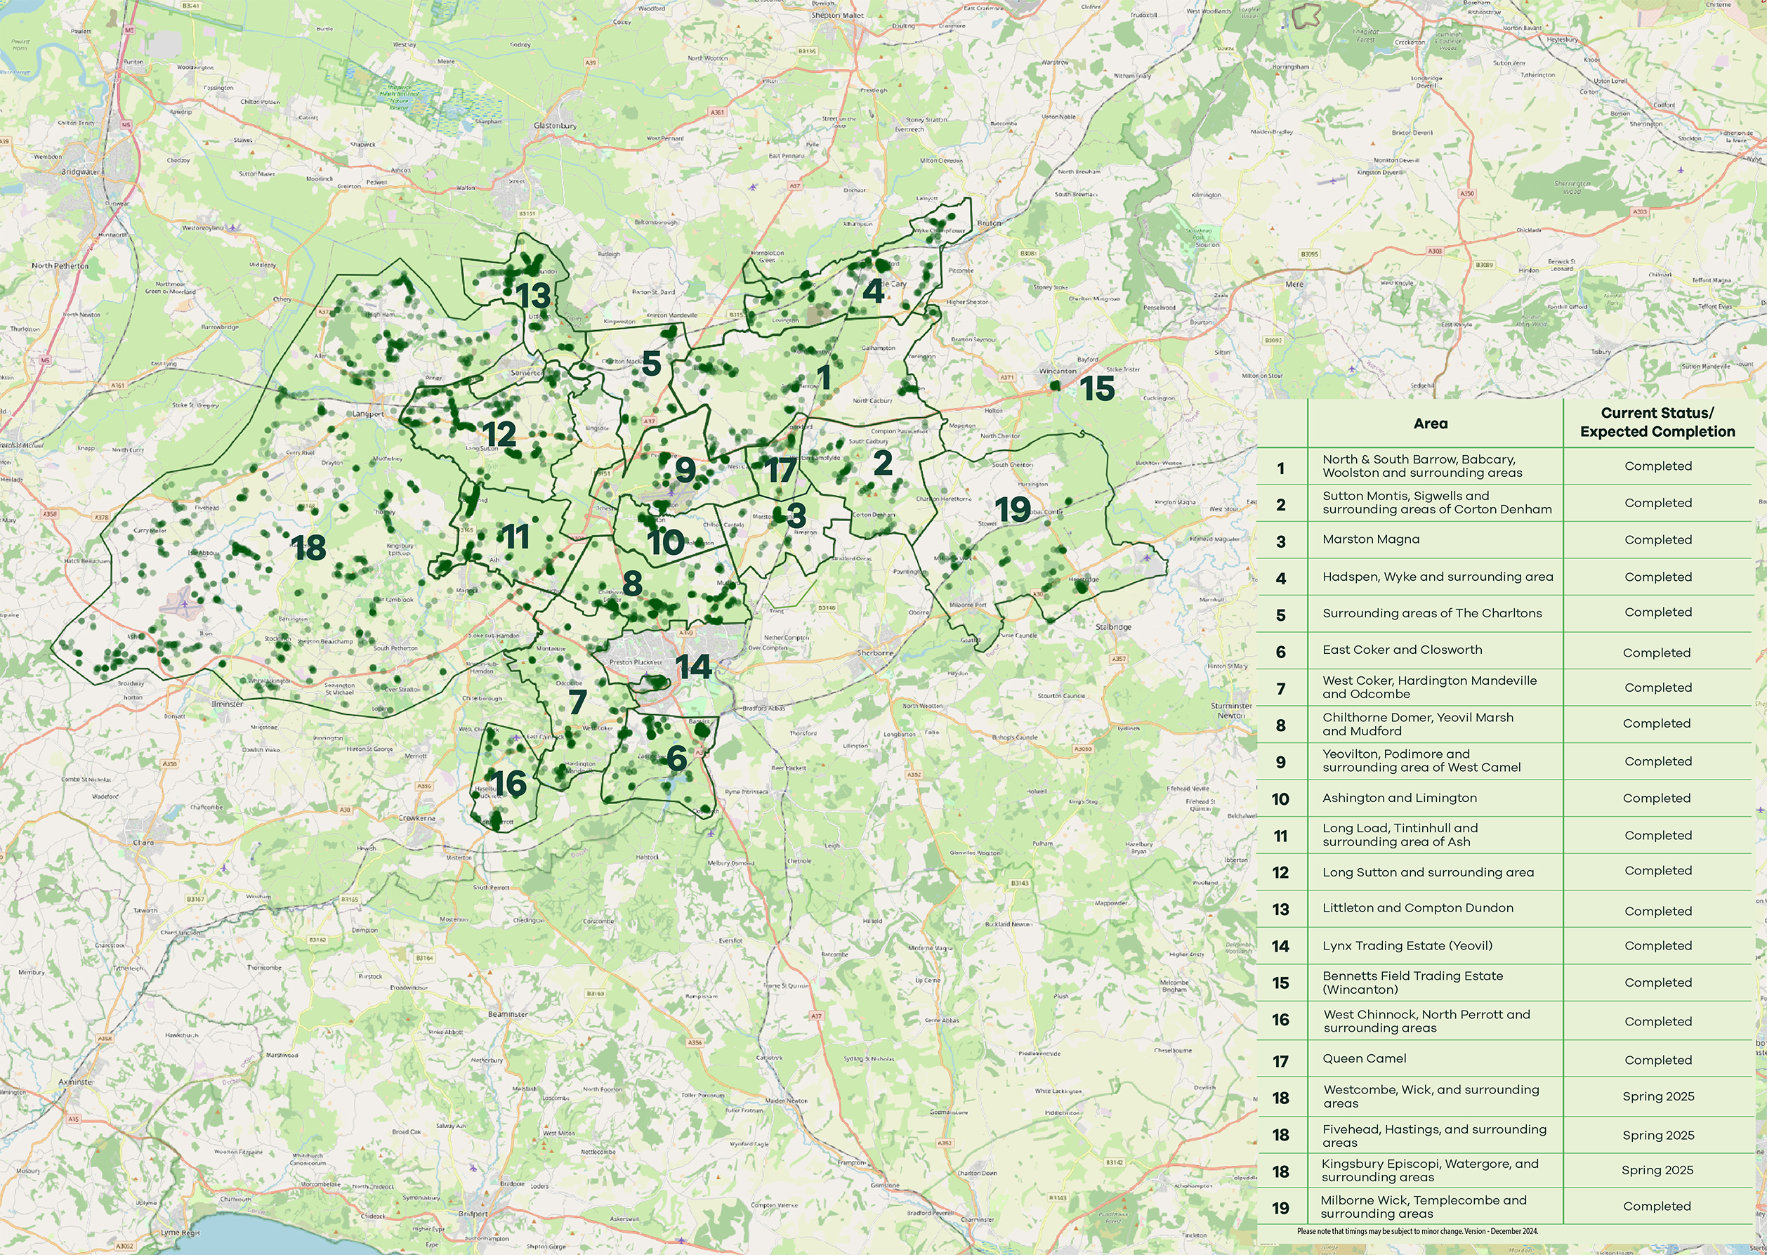
Task: Click the Sherborne town label on map
Action: tap(875, 653)
